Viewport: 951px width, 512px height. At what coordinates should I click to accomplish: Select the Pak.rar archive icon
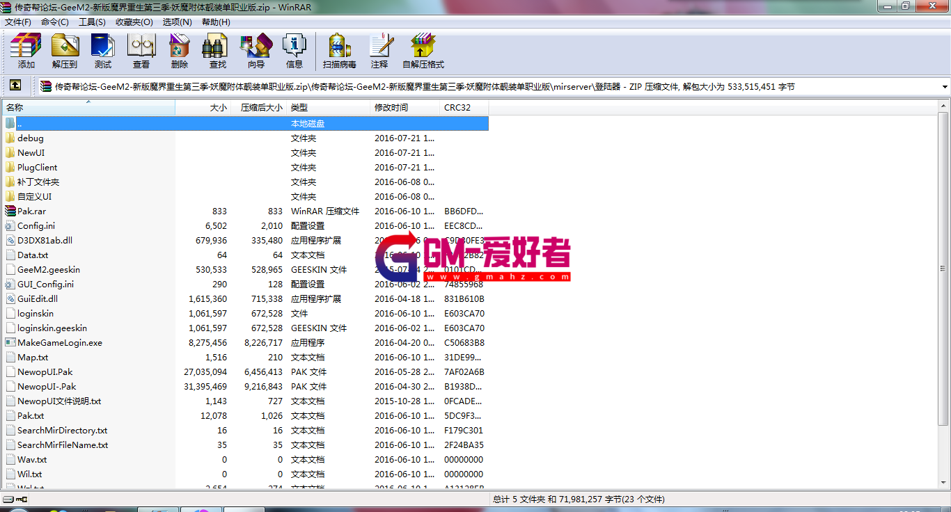[10, 211]
